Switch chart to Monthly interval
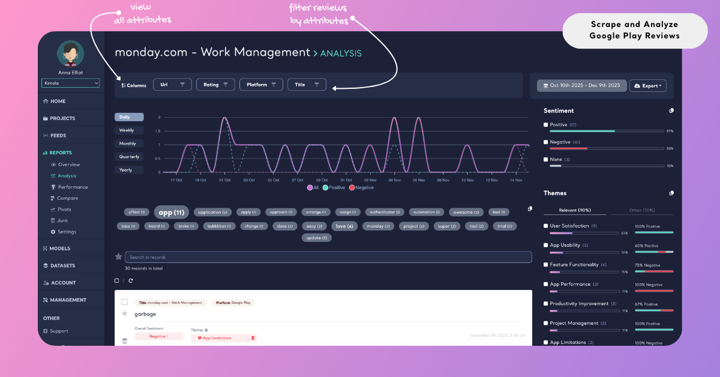Viewport: 720px width, 377px height. coord(129,143)
